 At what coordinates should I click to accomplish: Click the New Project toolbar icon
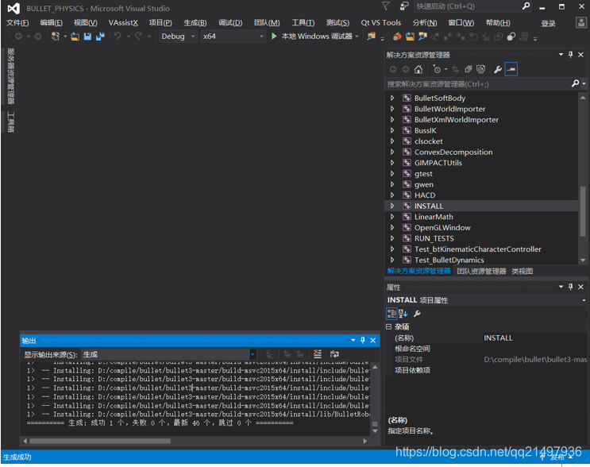pos(56,36)
